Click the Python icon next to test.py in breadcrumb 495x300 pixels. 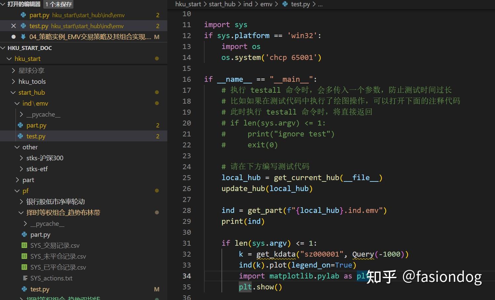point(285,4)
